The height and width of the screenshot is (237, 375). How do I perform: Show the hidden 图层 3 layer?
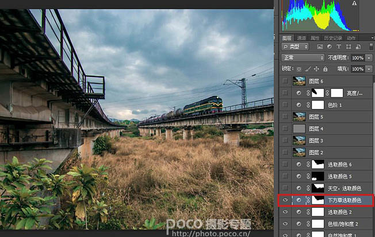coord(285,141)
